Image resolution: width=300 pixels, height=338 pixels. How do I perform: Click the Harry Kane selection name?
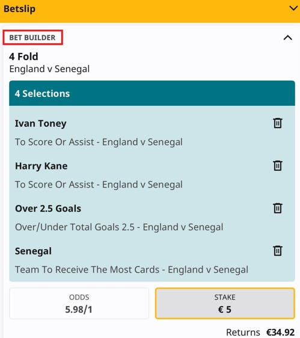41,166
